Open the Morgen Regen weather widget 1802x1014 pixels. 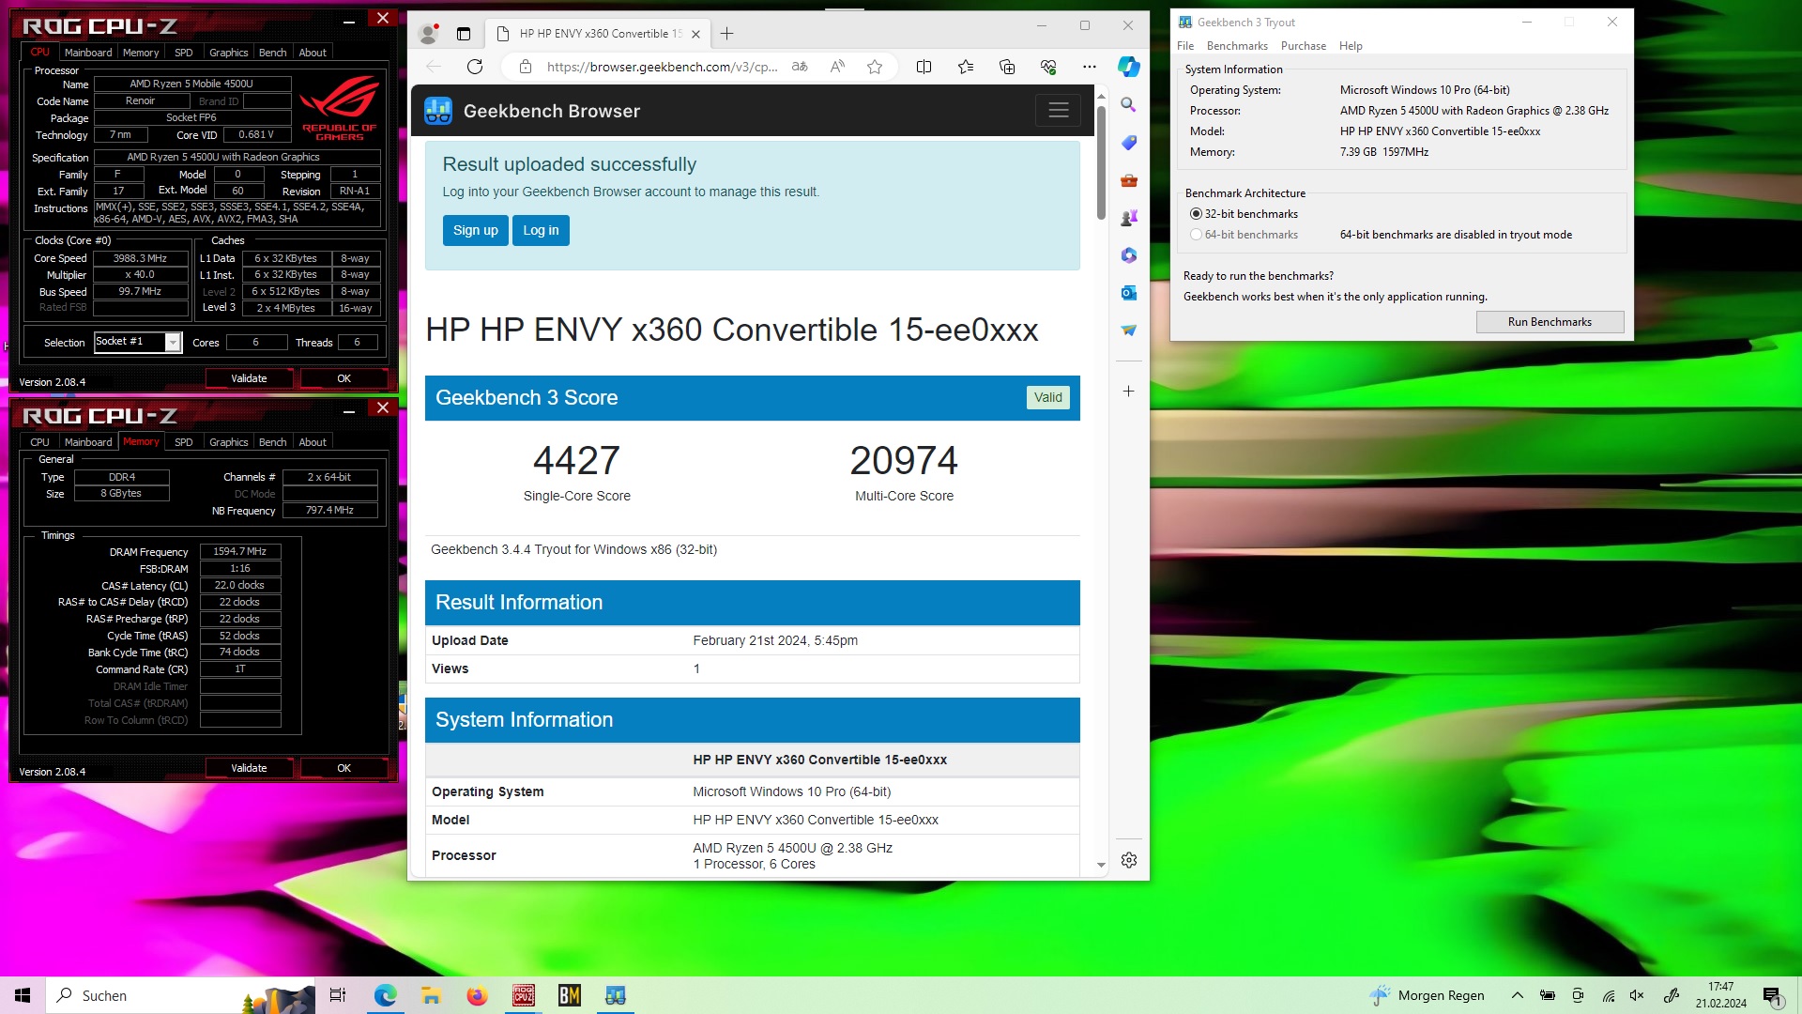point(1427,995)
